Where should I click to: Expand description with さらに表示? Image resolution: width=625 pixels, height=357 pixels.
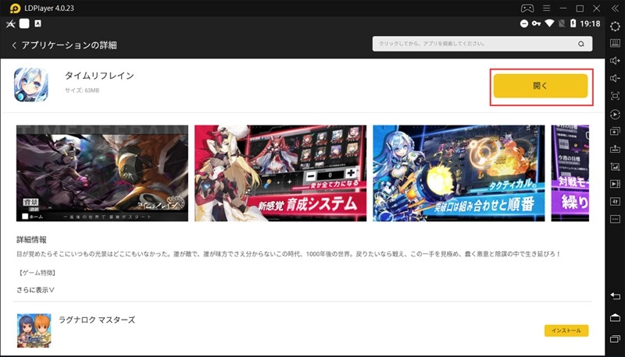[x=35, y=290]
